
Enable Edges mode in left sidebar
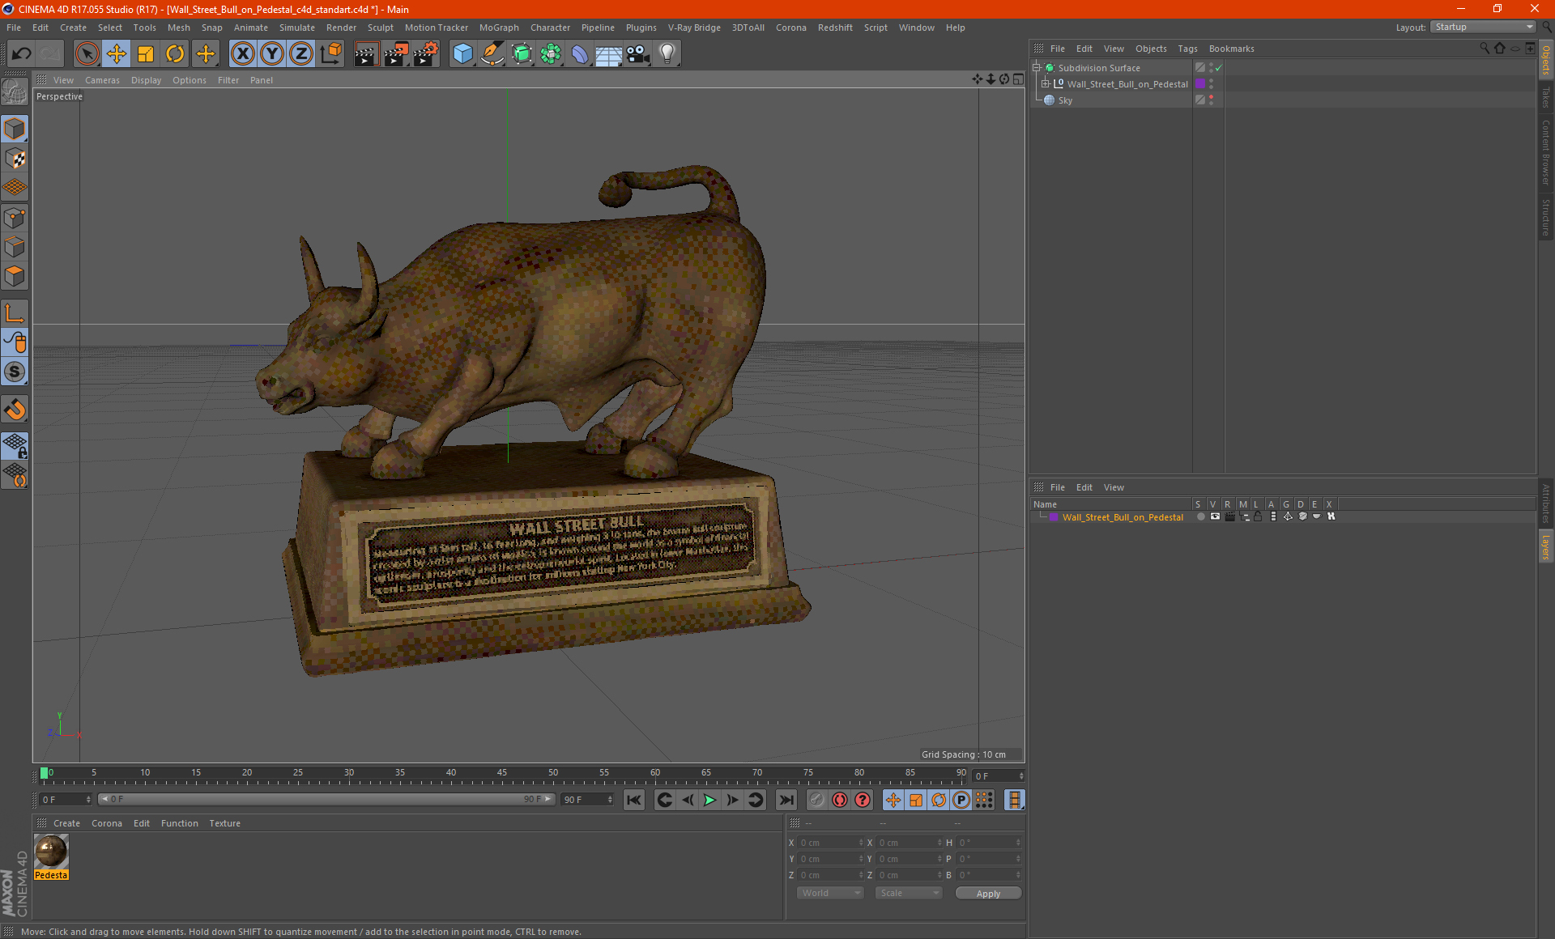[x=15, y=247]
